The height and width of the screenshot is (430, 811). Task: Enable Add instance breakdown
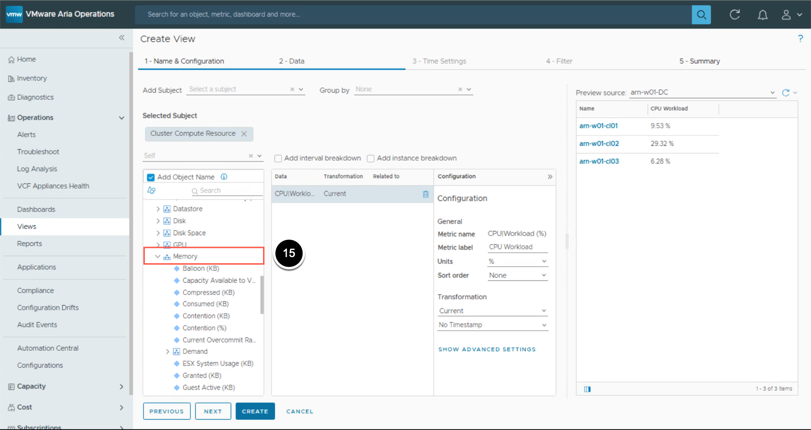click(x=371, y=159)
